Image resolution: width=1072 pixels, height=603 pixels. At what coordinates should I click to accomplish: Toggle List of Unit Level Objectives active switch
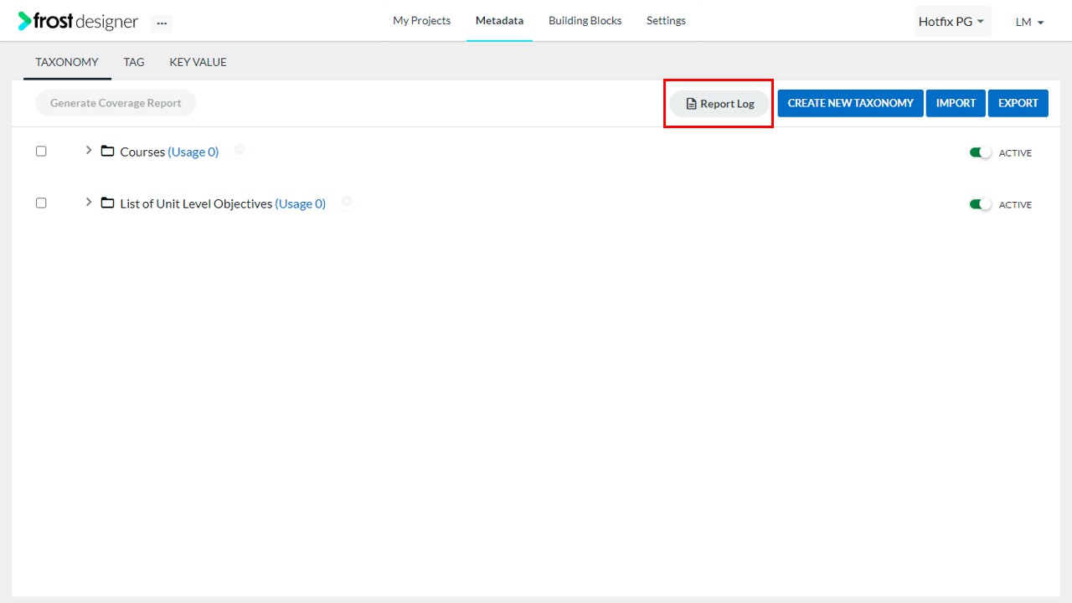980,204
